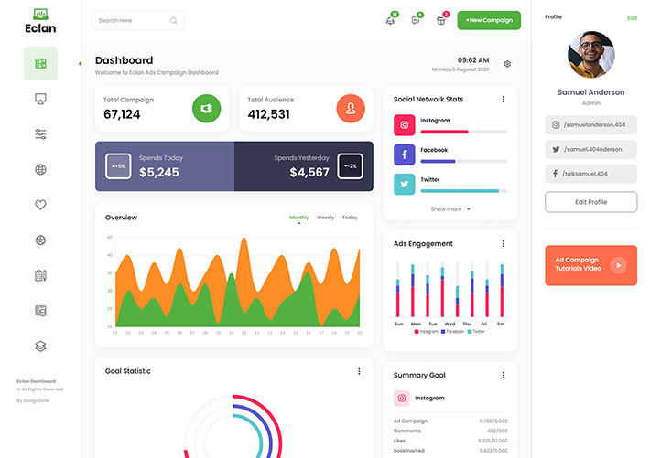Open the shopping basket icon
The width and height of the screenshot is (650, 458).
pyautogui.click(x=441, y=20)
